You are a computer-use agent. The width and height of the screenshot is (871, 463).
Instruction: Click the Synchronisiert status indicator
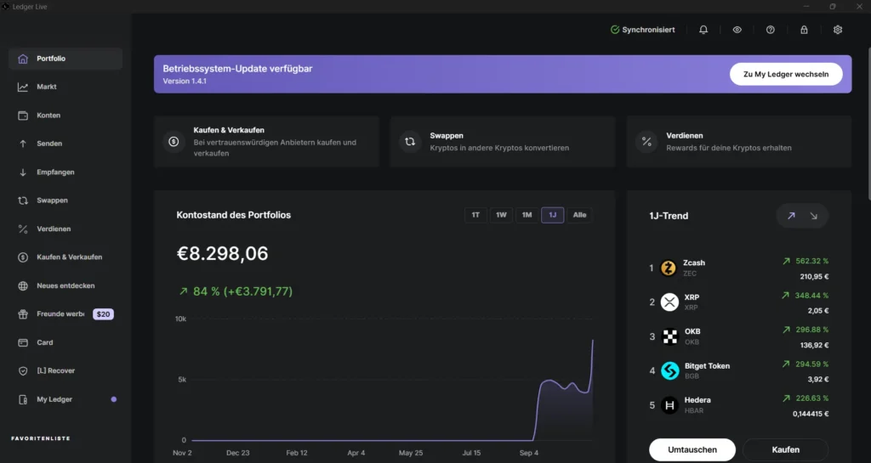tap(643, 30)
